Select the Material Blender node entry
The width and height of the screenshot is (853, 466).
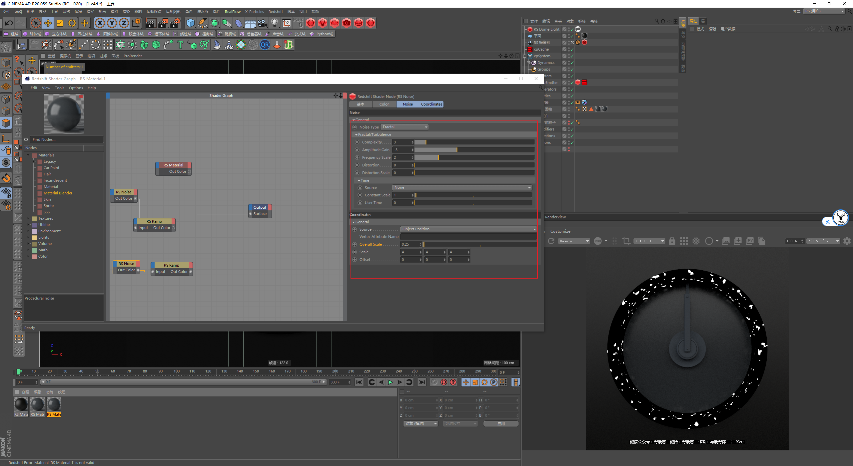coord(58,193)
